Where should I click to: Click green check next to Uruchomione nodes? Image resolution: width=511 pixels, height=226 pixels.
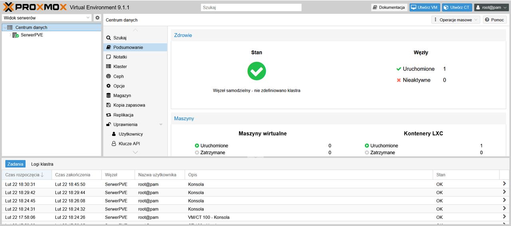pos(398,69)
